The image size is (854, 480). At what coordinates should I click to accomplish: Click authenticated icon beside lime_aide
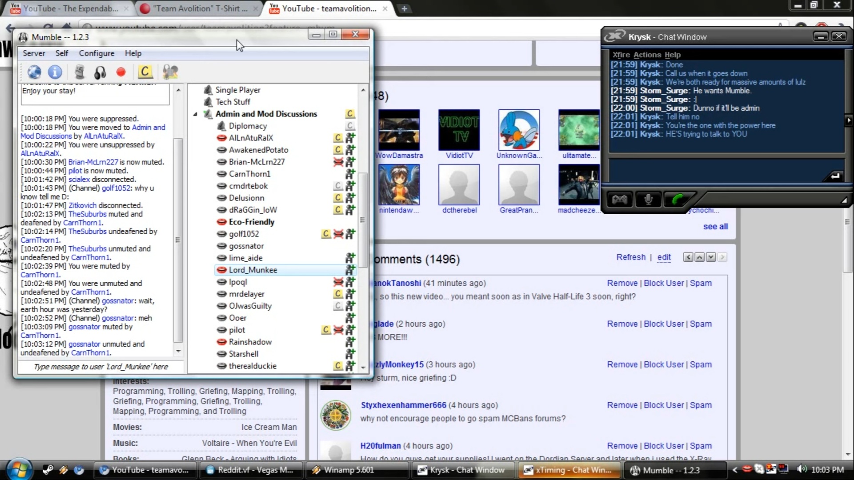pos(350,258)
